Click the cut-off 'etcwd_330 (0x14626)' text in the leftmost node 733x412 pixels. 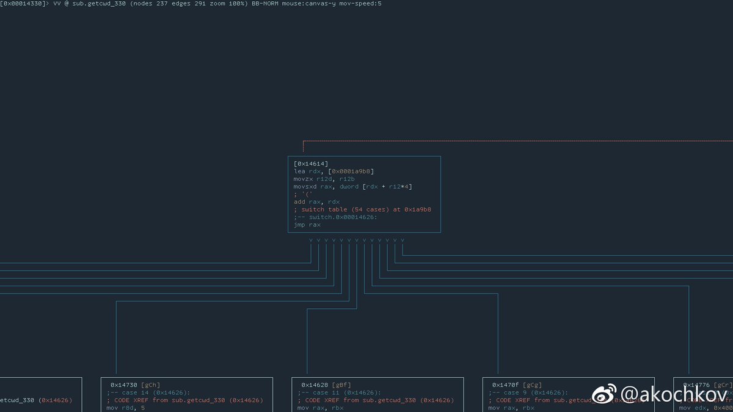coord(36,400)
